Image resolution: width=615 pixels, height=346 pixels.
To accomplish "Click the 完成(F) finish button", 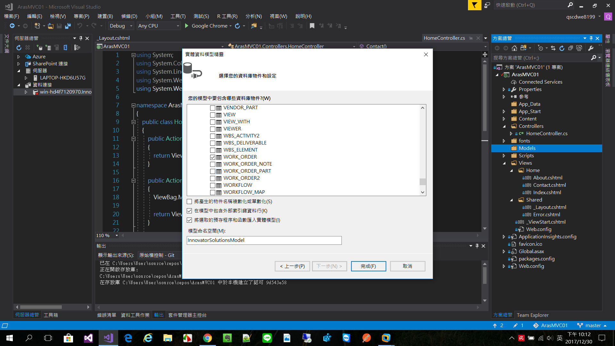I will (368, 266).
